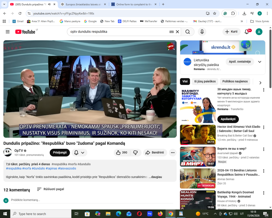
Task: Mute the tab playing Dundulis video
Action: (49, 4)
